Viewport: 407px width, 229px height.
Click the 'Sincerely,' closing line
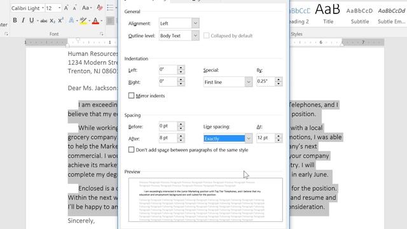tap(81, 221)
